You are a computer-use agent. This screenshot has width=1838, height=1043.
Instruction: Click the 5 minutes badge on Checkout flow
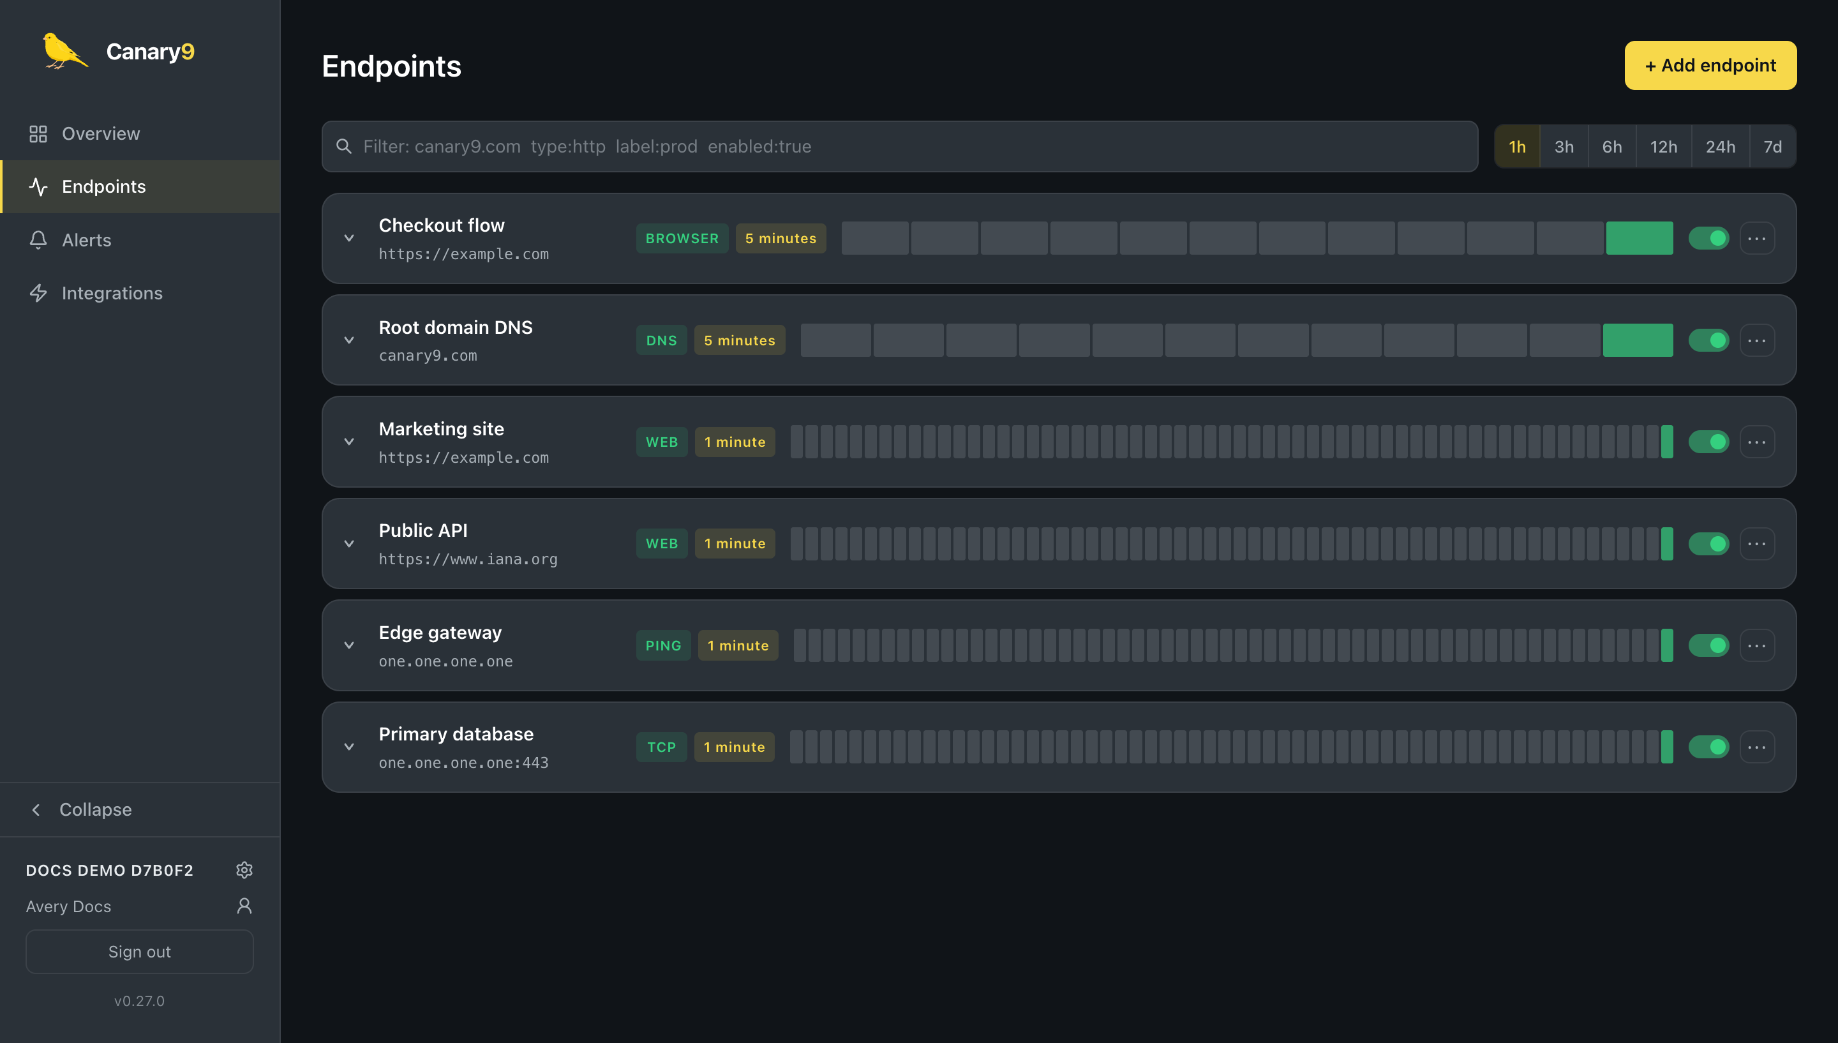(781, 239)
